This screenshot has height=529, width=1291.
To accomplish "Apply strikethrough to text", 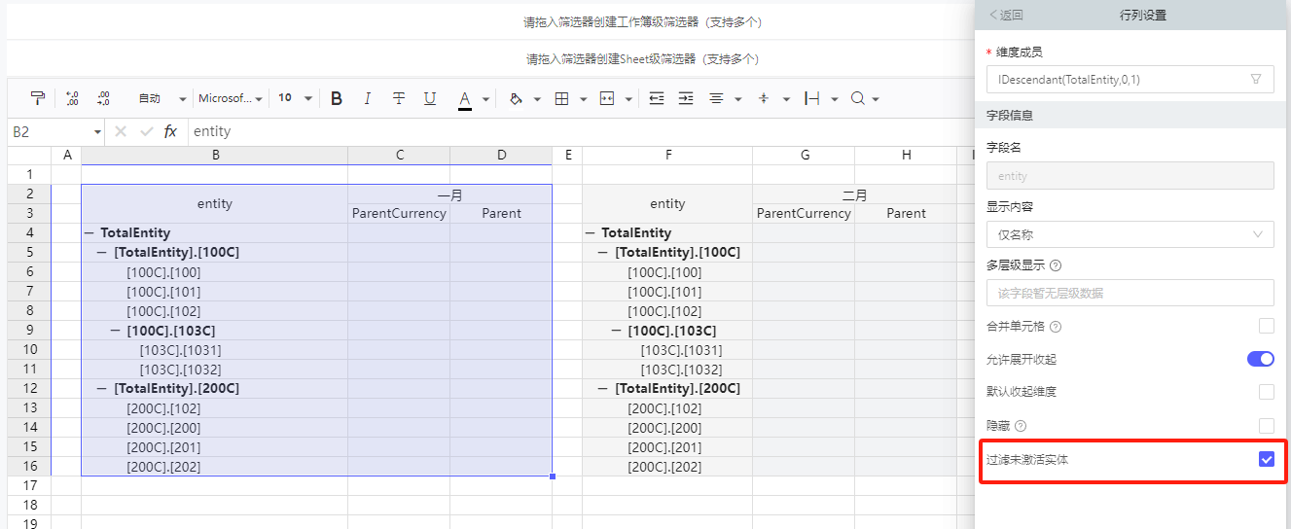I will point(399,98).
